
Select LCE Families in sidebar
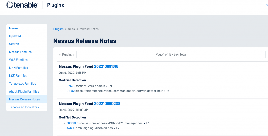(18, 75)
